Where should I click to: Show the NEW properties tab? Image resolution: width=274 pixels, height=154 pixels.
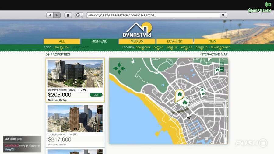212,41
